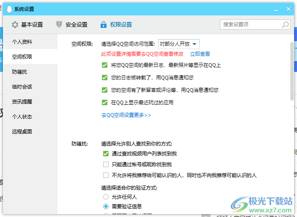The image size is (297, 217).
Task: Select 空间权限 in the sidebar
Action: (30, 57)
